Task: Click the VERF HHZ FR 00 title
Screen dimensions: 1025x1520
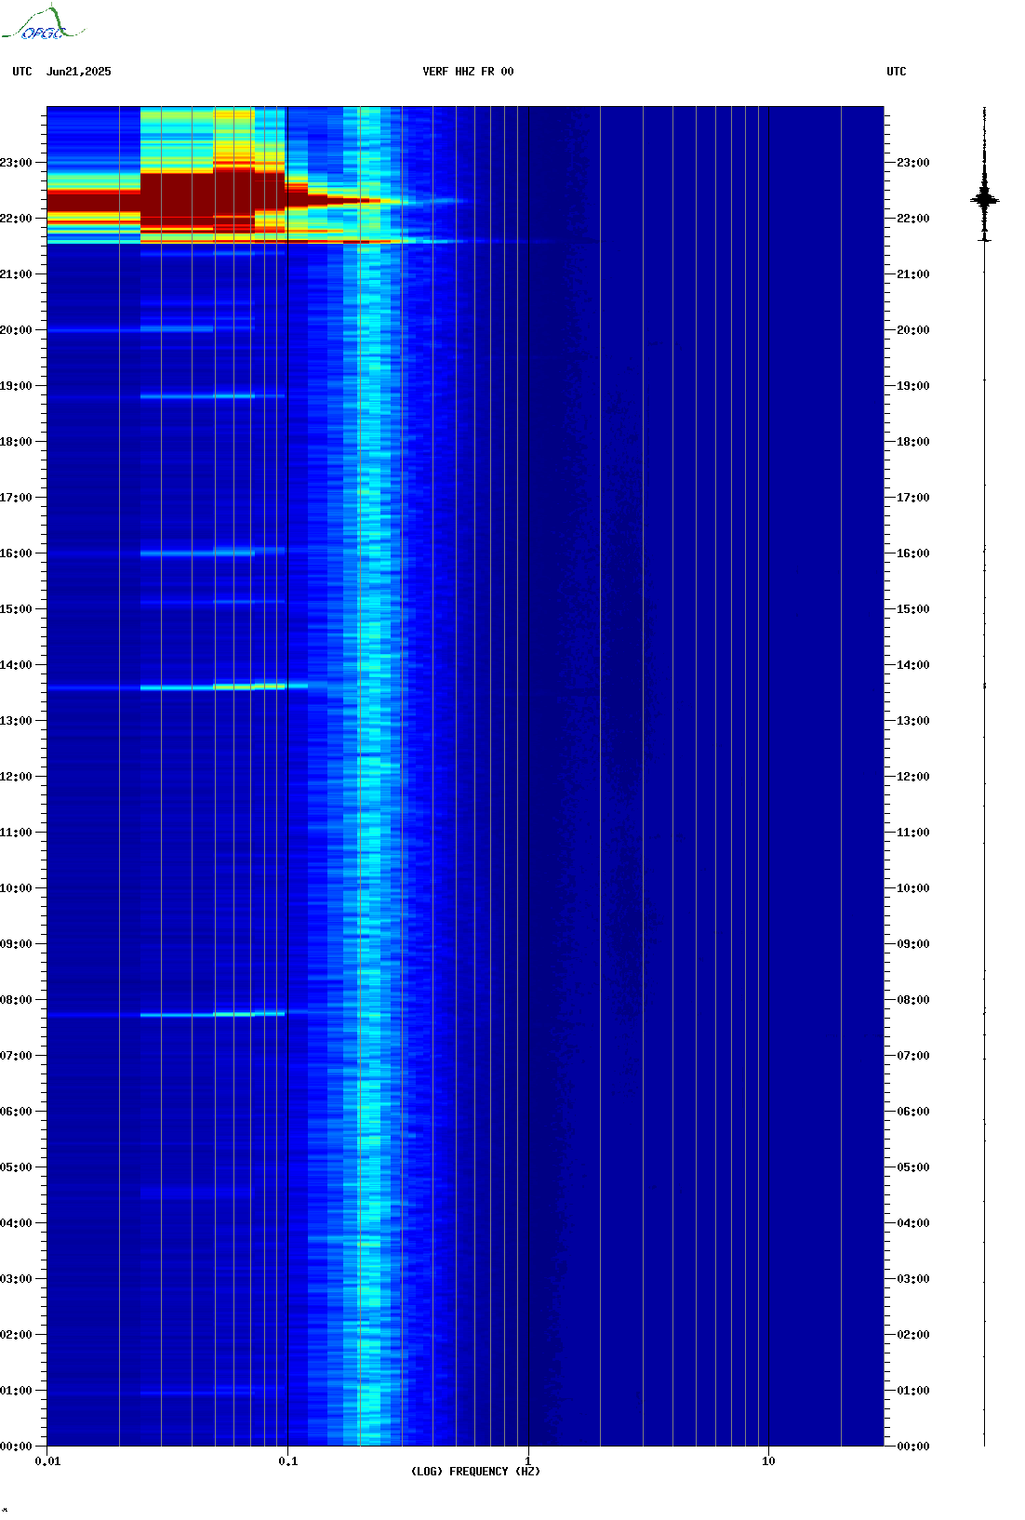Action: tap(468, 72)
